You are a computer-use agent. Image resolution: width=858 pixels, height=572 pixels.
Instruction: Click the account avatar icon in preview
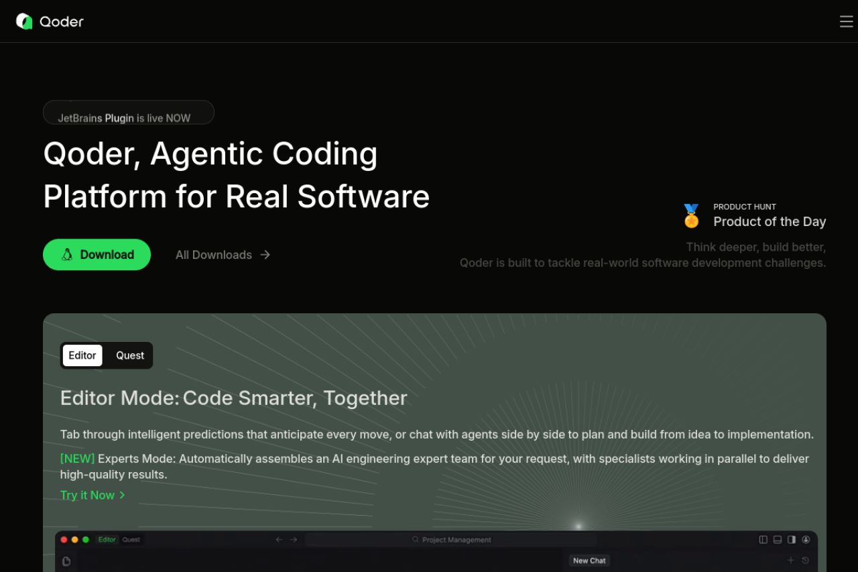pos(806,540)
